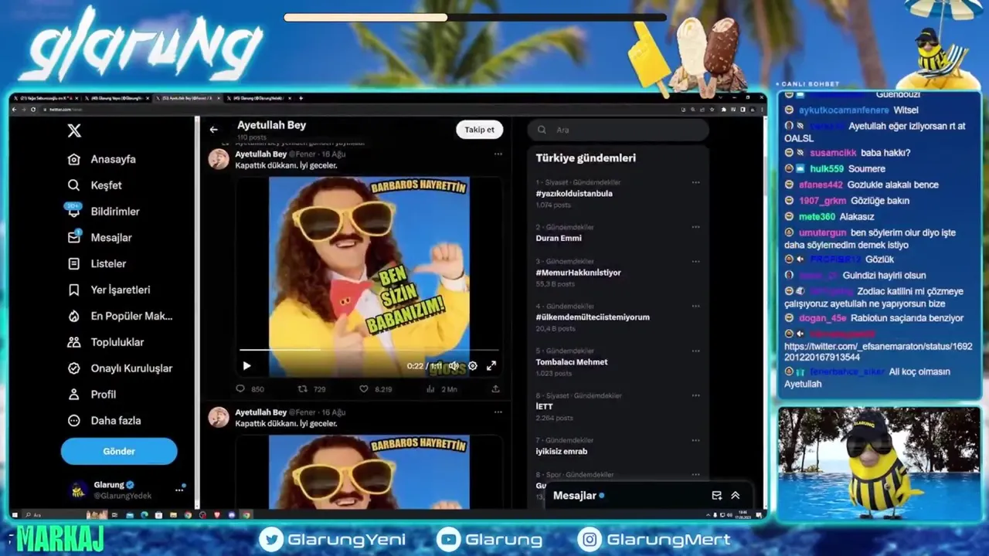Open the new browser tab plus button
This screenshot has width=989, height=556.
[301, 98]
